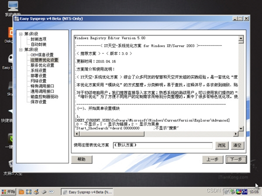Close the Easy Sysprep window
This screenshot has height=196, width=262.
click(246, 19)
